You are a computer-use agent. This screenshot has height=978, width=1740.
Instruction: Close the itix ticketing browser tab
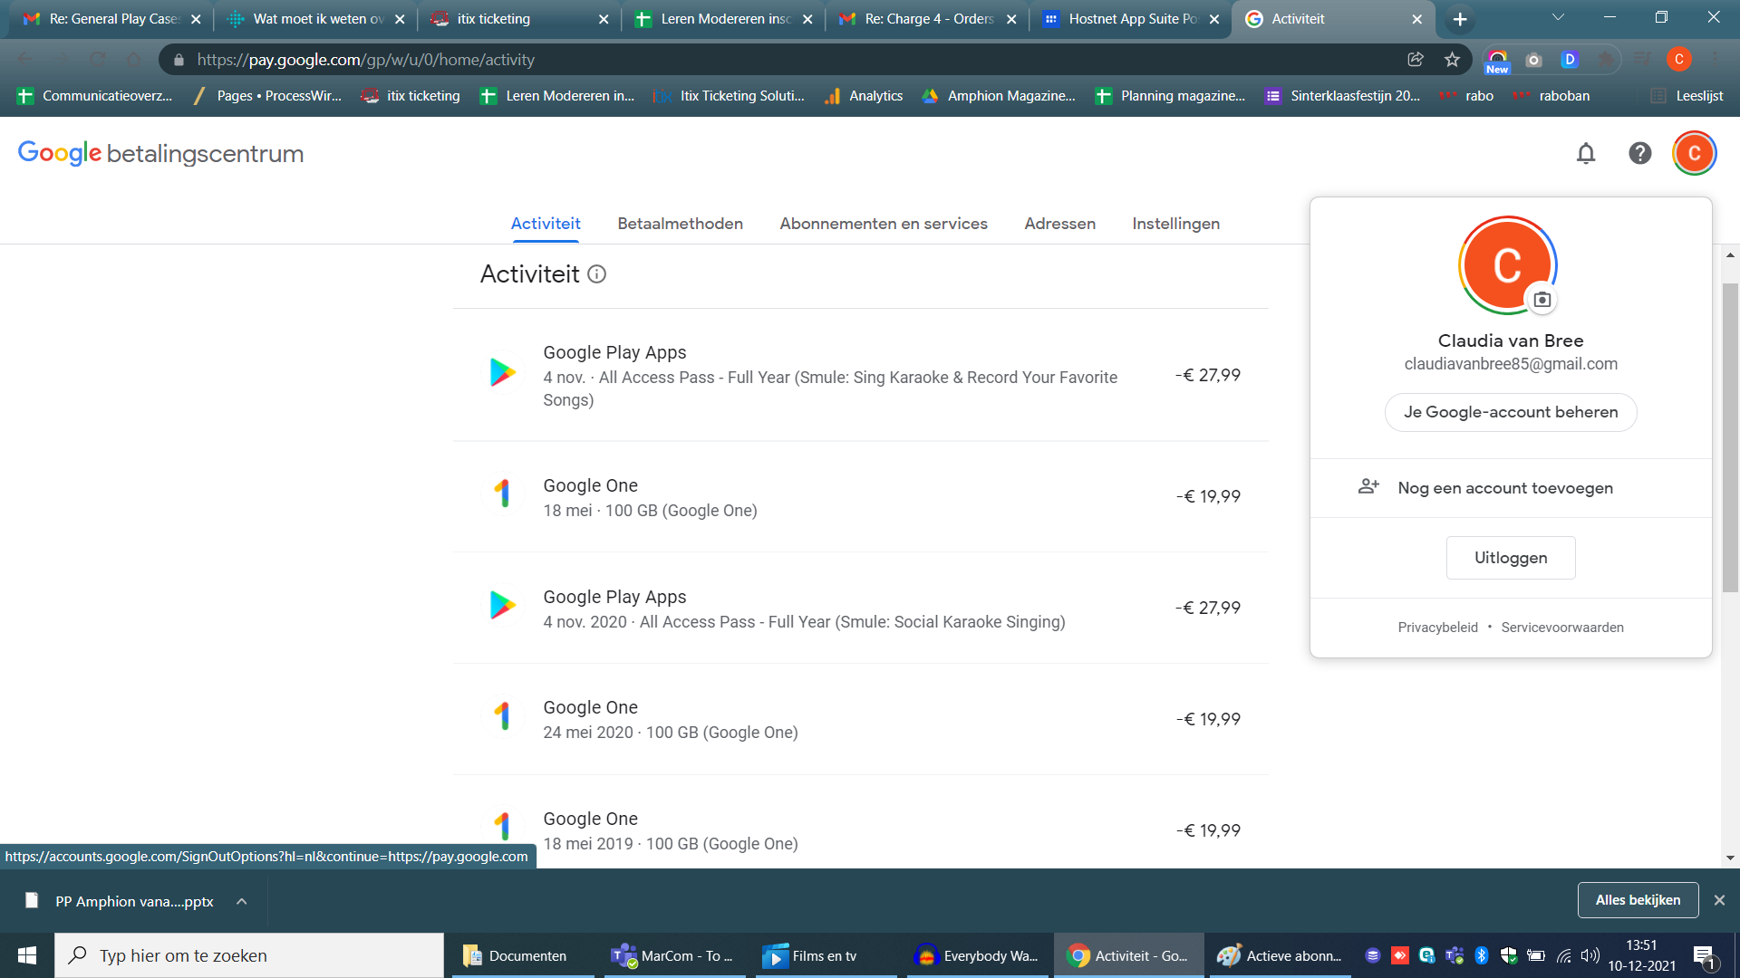[x=604, y=19]
